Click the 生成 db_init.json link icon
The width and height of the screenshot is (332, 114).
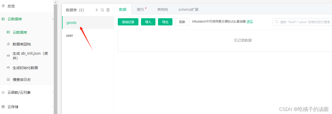(x=8, y=56)
